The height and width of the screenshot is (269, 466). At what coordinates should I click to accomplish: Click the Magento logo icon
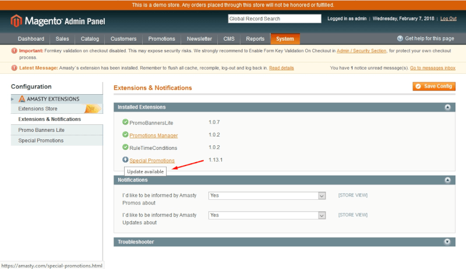point(16,21)
